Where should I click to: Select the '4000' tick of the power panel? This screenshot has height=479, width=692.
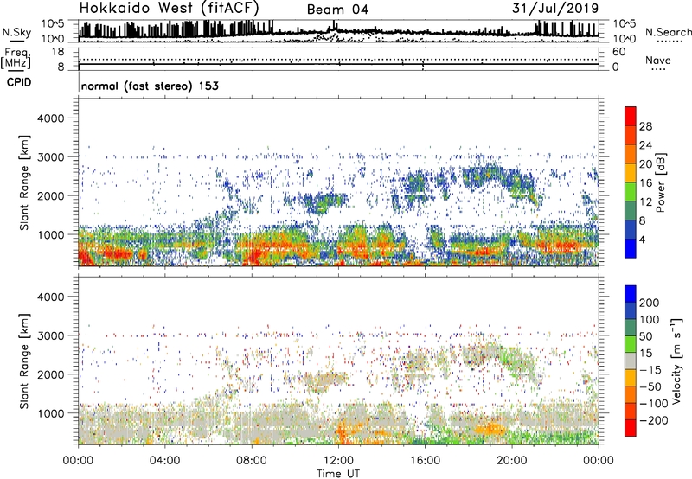[51, 118]
